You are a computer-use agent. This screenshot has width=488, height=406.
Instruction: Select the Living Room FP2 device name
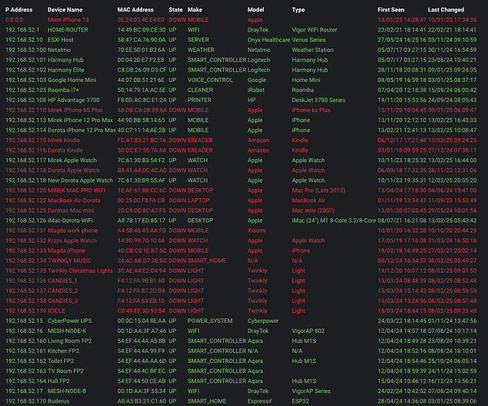[x=70, y=341]
